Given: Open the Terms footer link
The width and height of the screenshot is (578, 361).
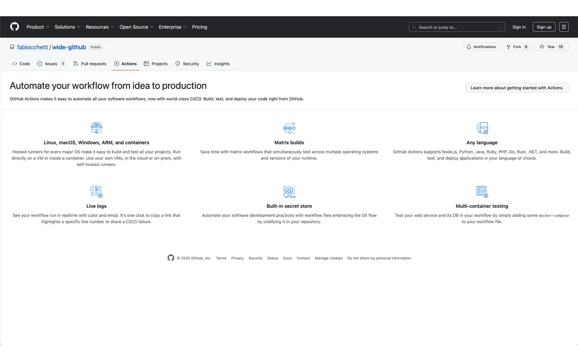Looking at the screenshot, I should 221,259.
